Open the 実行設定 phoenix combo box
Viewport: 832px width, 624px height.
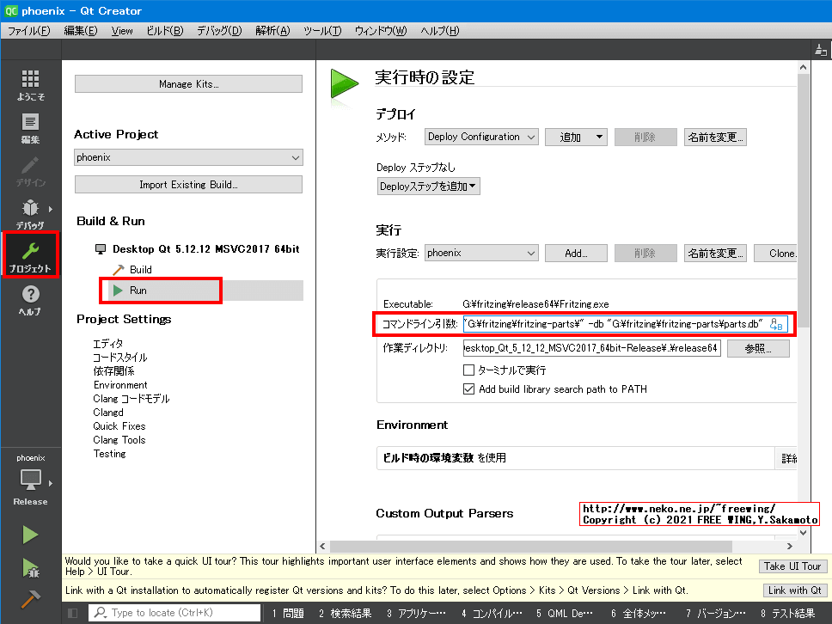click(x=481, y=253)
